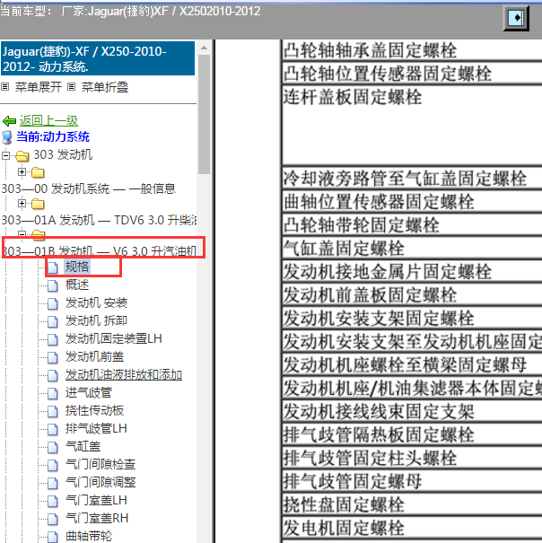
Task: Open 303—01A 发动机 — TDV6 3.0 升柴油机
Action: coord(99,220)
